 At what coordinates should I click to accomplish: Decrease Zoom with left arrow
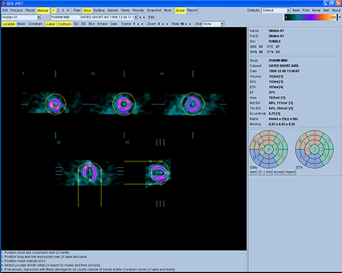pyautogui.click(x=163, y=24)
